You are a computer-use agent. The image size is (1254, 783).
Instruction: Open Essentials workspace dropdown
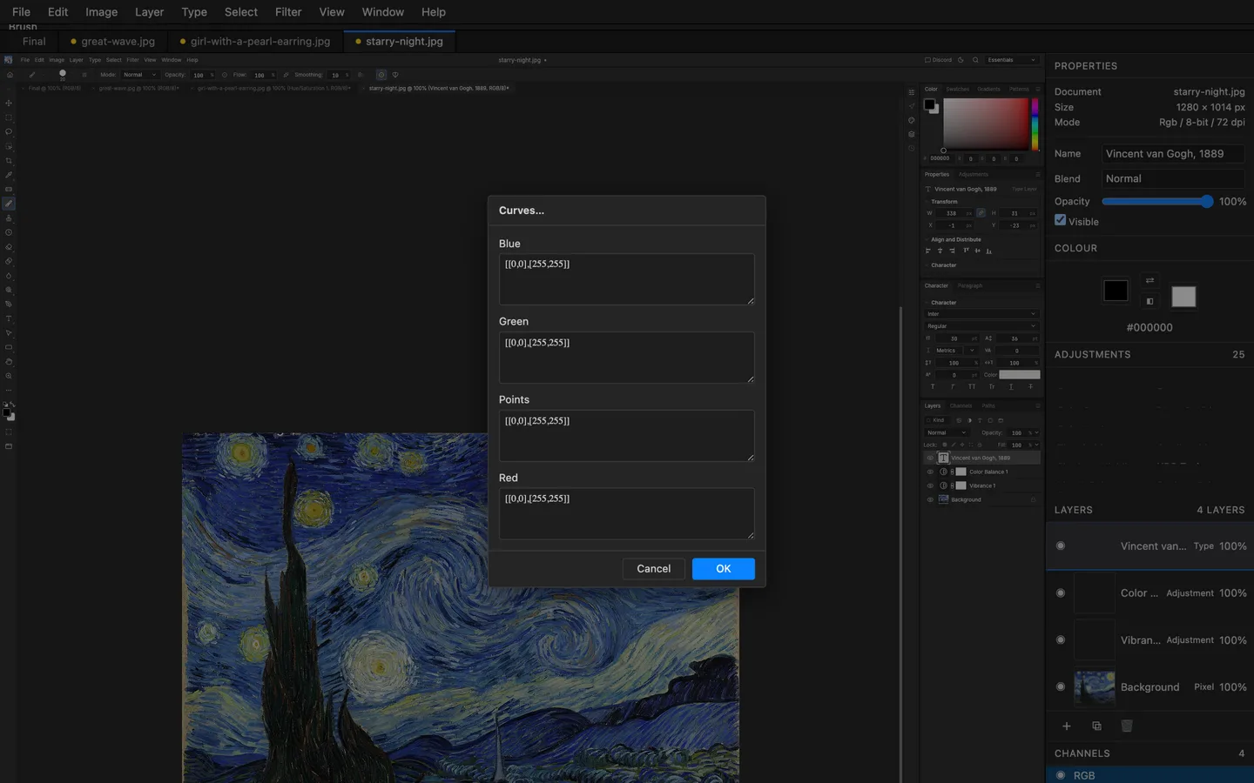(1012, 60)
